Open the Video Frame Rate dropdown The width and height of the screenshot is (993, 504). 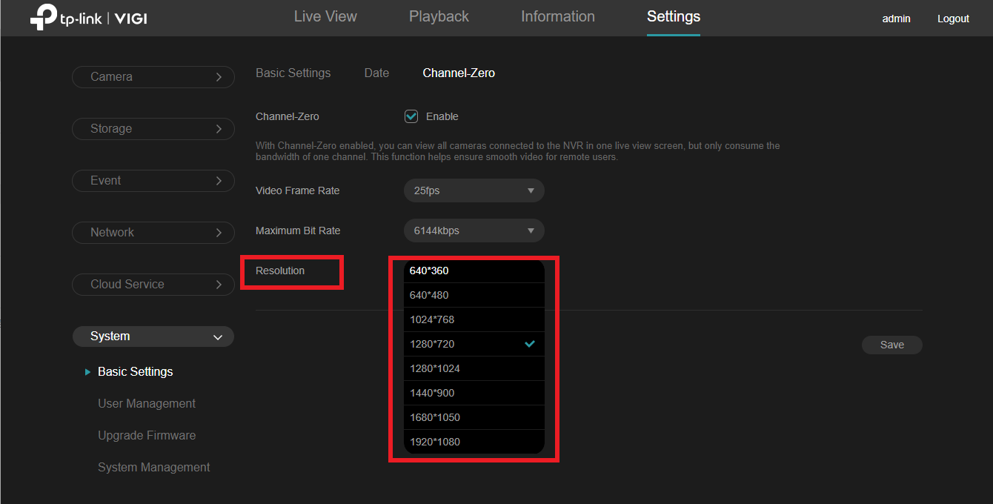[474, 190]
